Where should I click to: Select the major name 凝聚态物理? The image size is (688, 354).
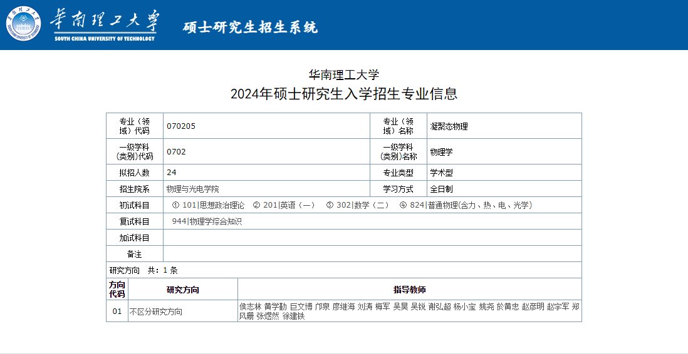click(449, 126)
